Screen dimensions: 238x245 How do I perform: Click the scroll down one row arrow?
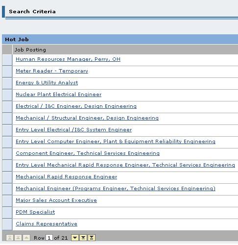point(75,238)
